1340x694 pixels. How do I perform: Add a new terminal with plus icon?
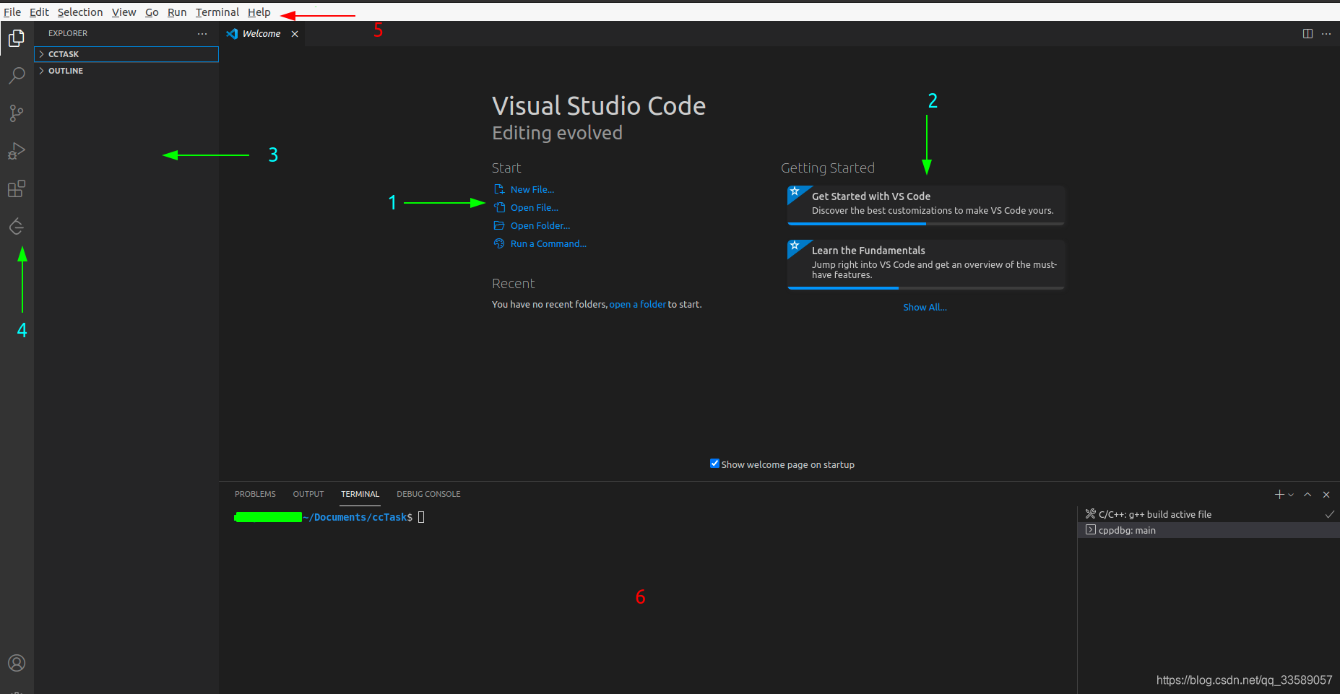(1279, 495)
